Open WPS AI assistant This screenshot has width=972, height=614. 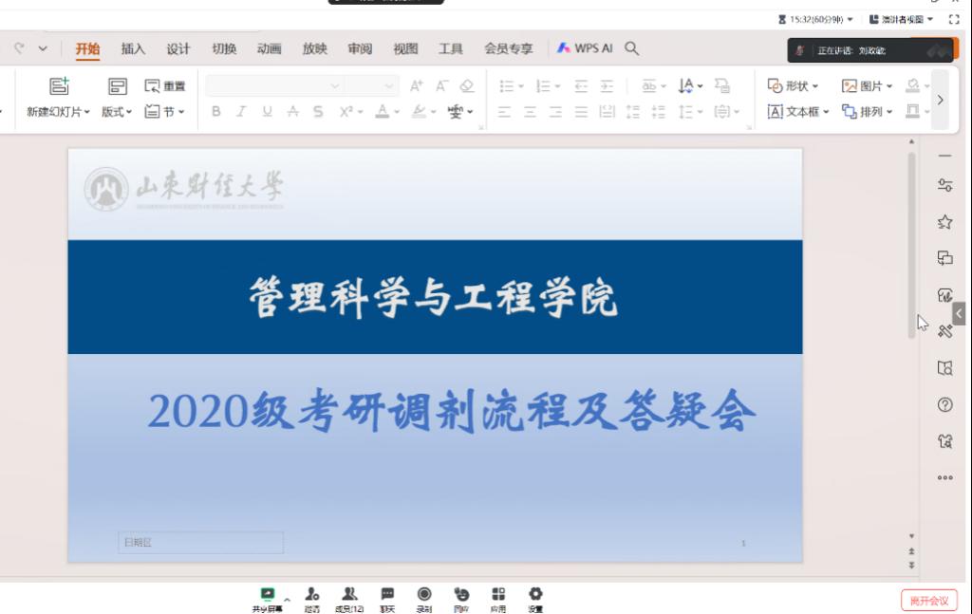(x=585, y=48)
